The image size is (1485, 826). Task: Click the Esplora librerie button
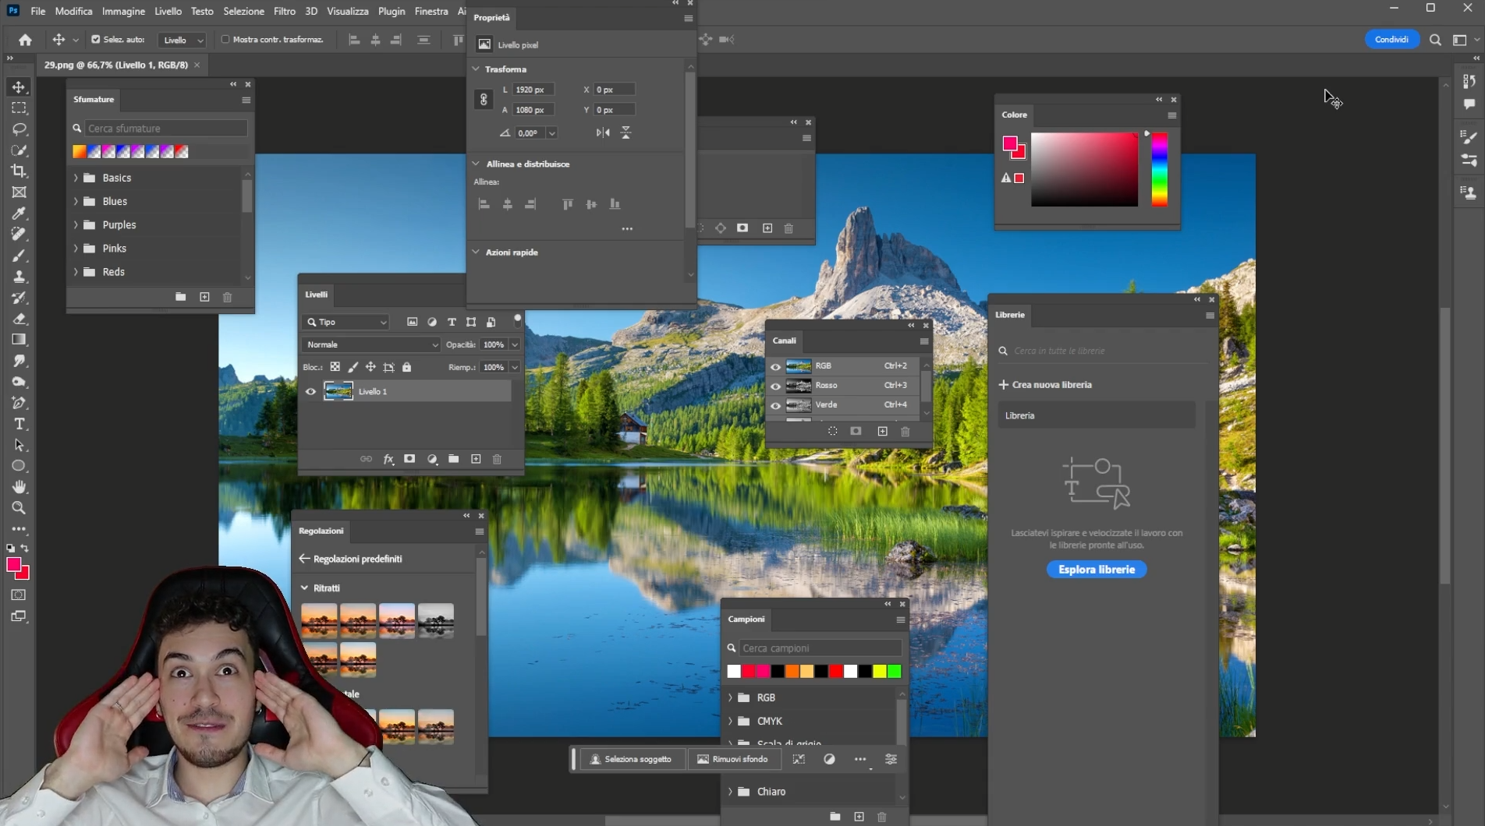(x=1096, y=570)
